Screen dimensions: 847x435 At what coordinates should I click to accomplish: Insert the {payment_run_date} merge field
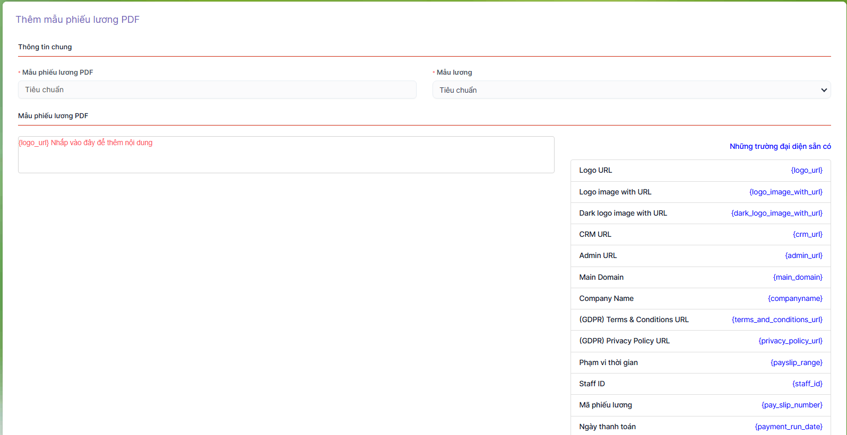tap(788, 427)
